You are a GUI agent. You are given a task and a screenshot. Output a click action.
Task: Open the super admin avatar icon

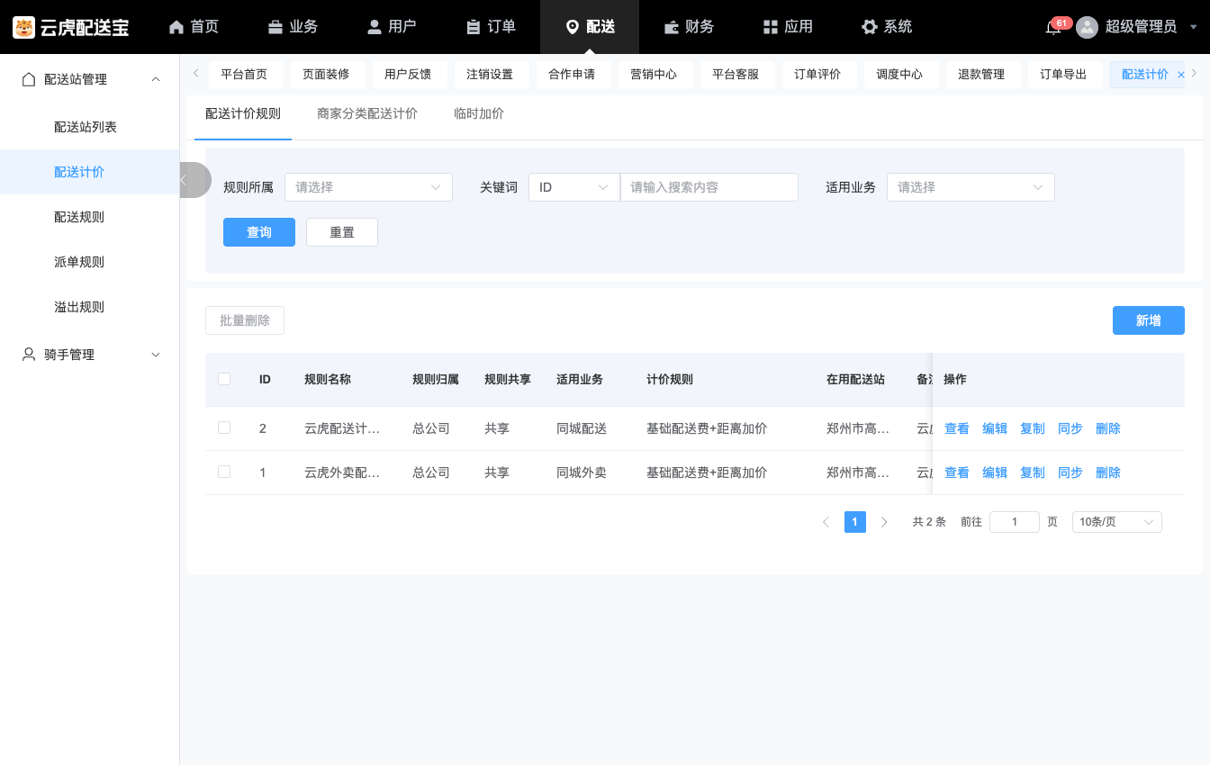point(1088,27)
